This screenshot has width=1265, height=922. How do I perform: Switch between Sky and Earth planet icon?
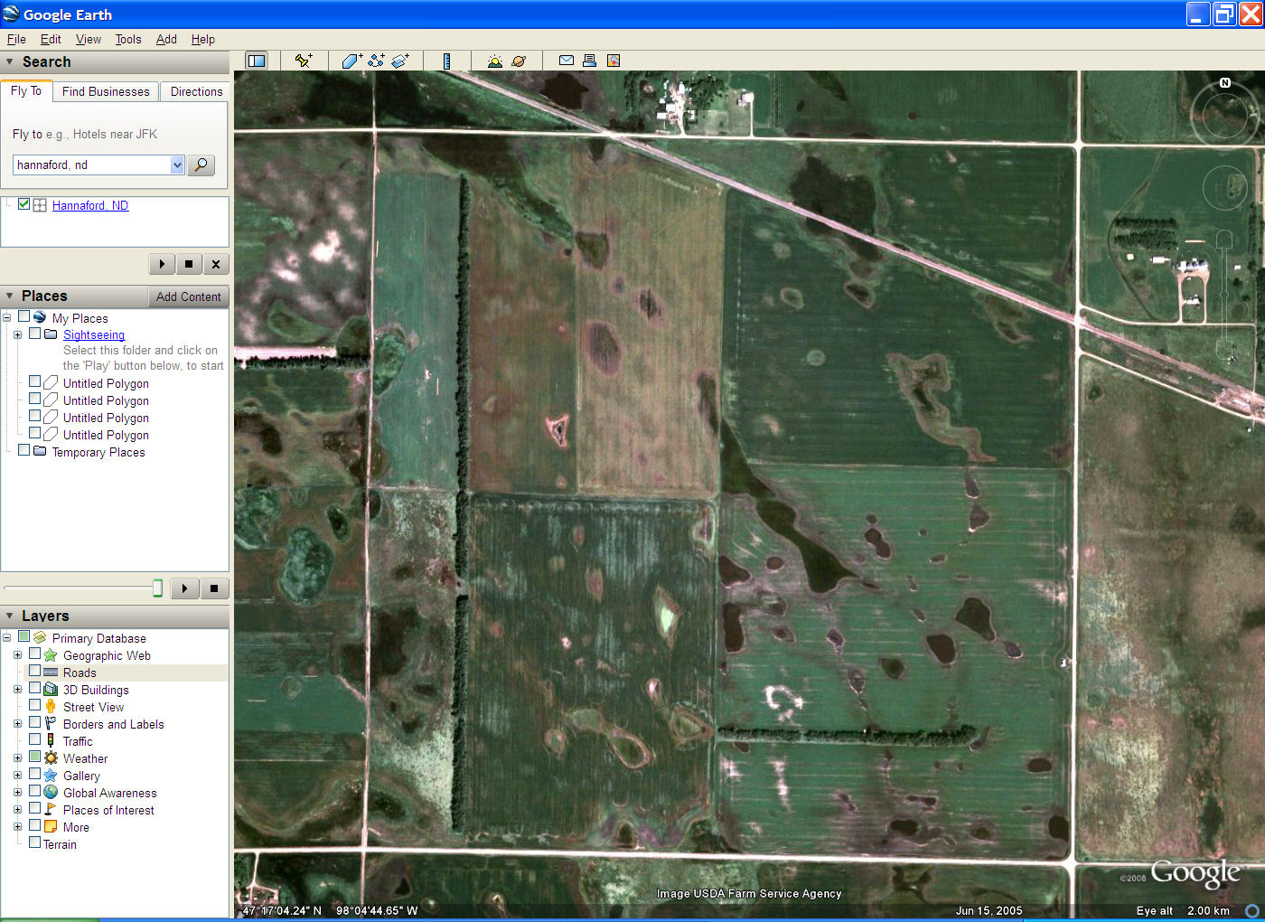(519, 61)
